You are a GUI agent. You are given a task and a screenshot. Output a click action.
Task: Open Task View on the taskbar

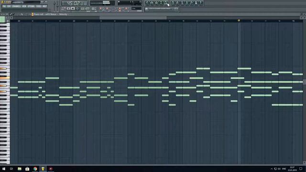point(11,169)
